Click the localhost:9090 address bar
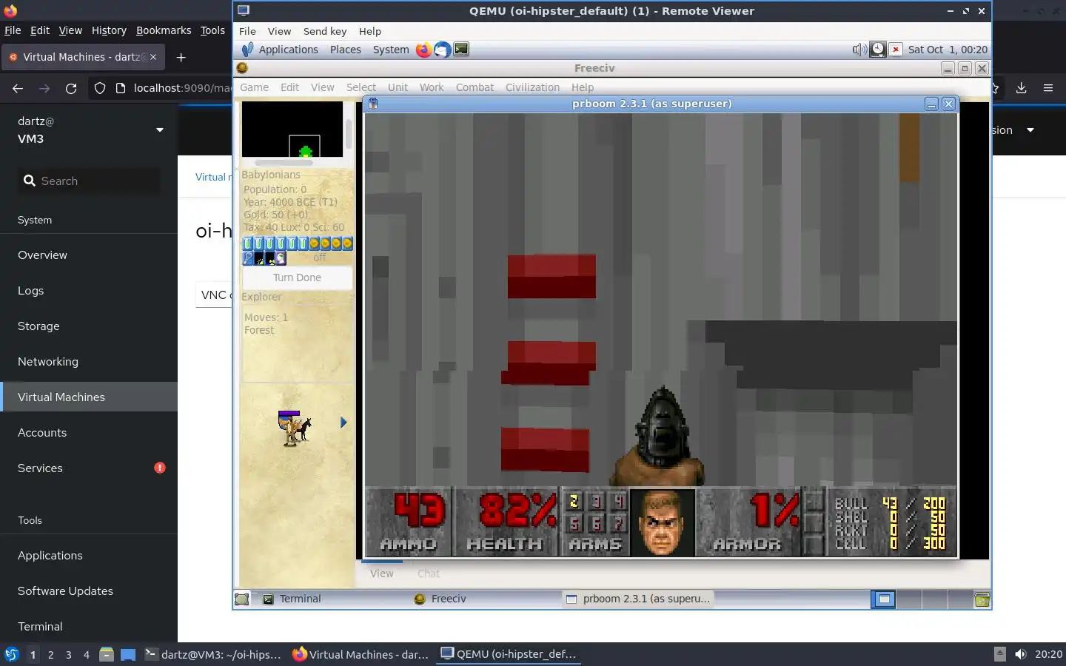This screenshot has width=1066, height=666. 182,88
